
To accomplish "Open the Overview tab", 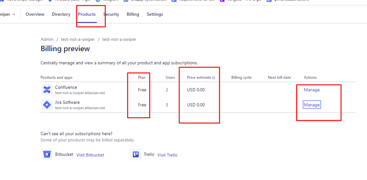I will (35, 14).
